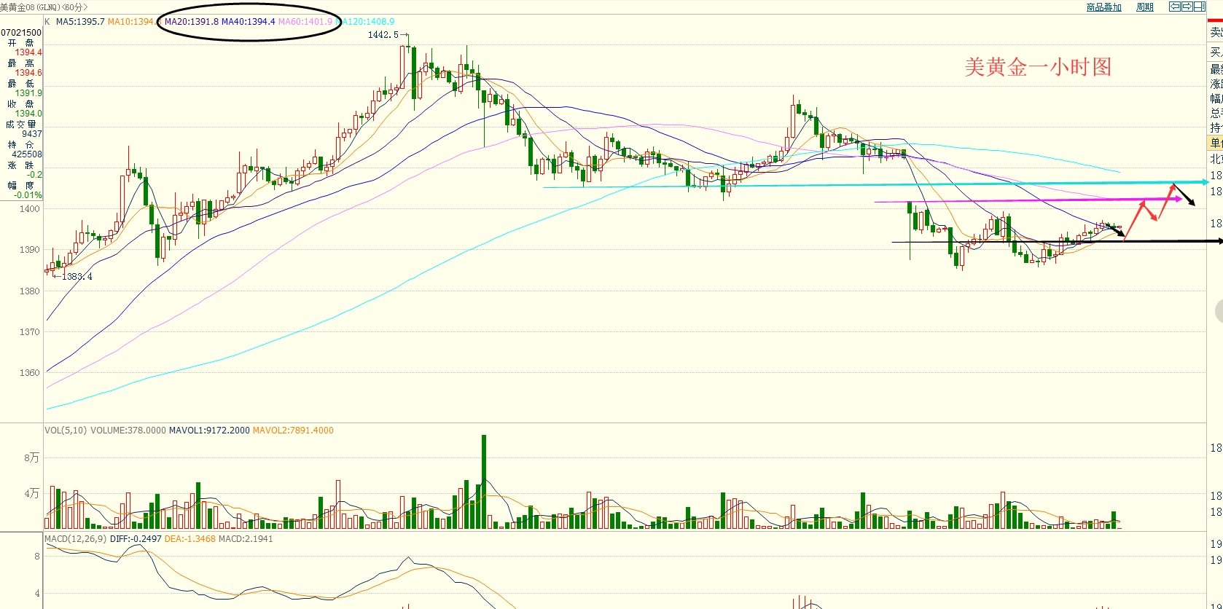Image resolution: width=1223 pixels, height=609 pixels.
Task: Open the 周期 period link
Action: click(1145, 7)
